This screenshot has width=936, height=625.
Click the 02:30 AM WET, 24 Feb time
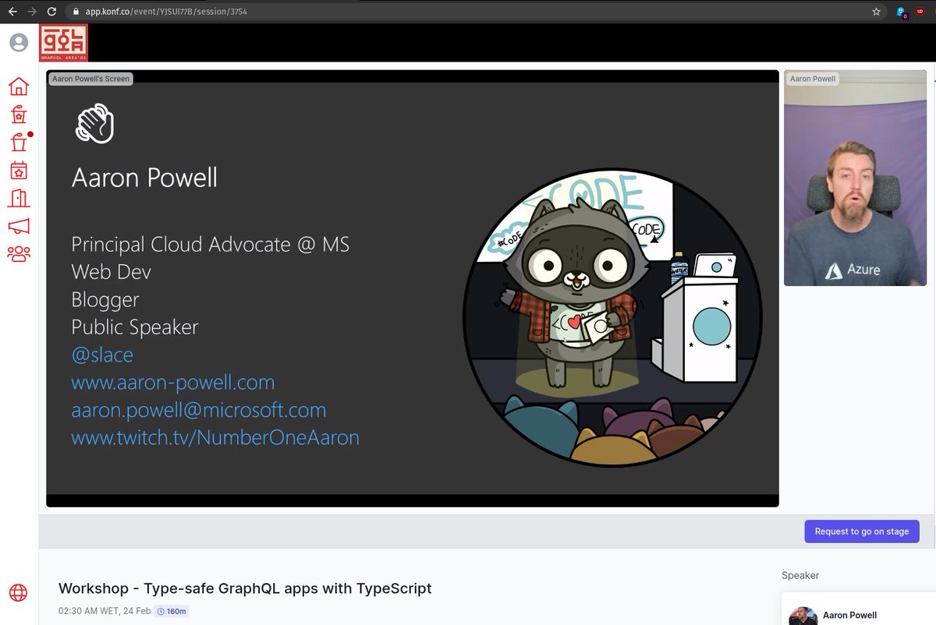click(x=105, y=611)
